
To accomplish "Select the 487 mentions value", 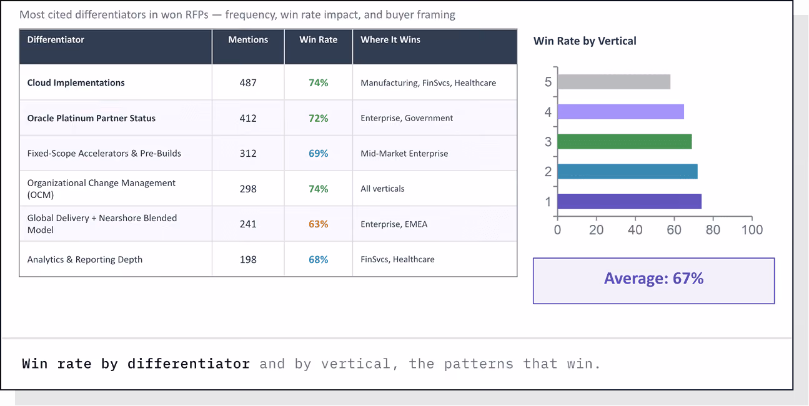I will click(x=248, y=82).
